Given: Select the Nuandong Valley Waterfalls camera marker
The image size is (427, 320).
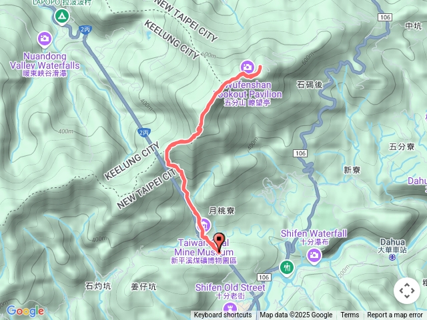Looking at the screenshot, I should 45,39.
